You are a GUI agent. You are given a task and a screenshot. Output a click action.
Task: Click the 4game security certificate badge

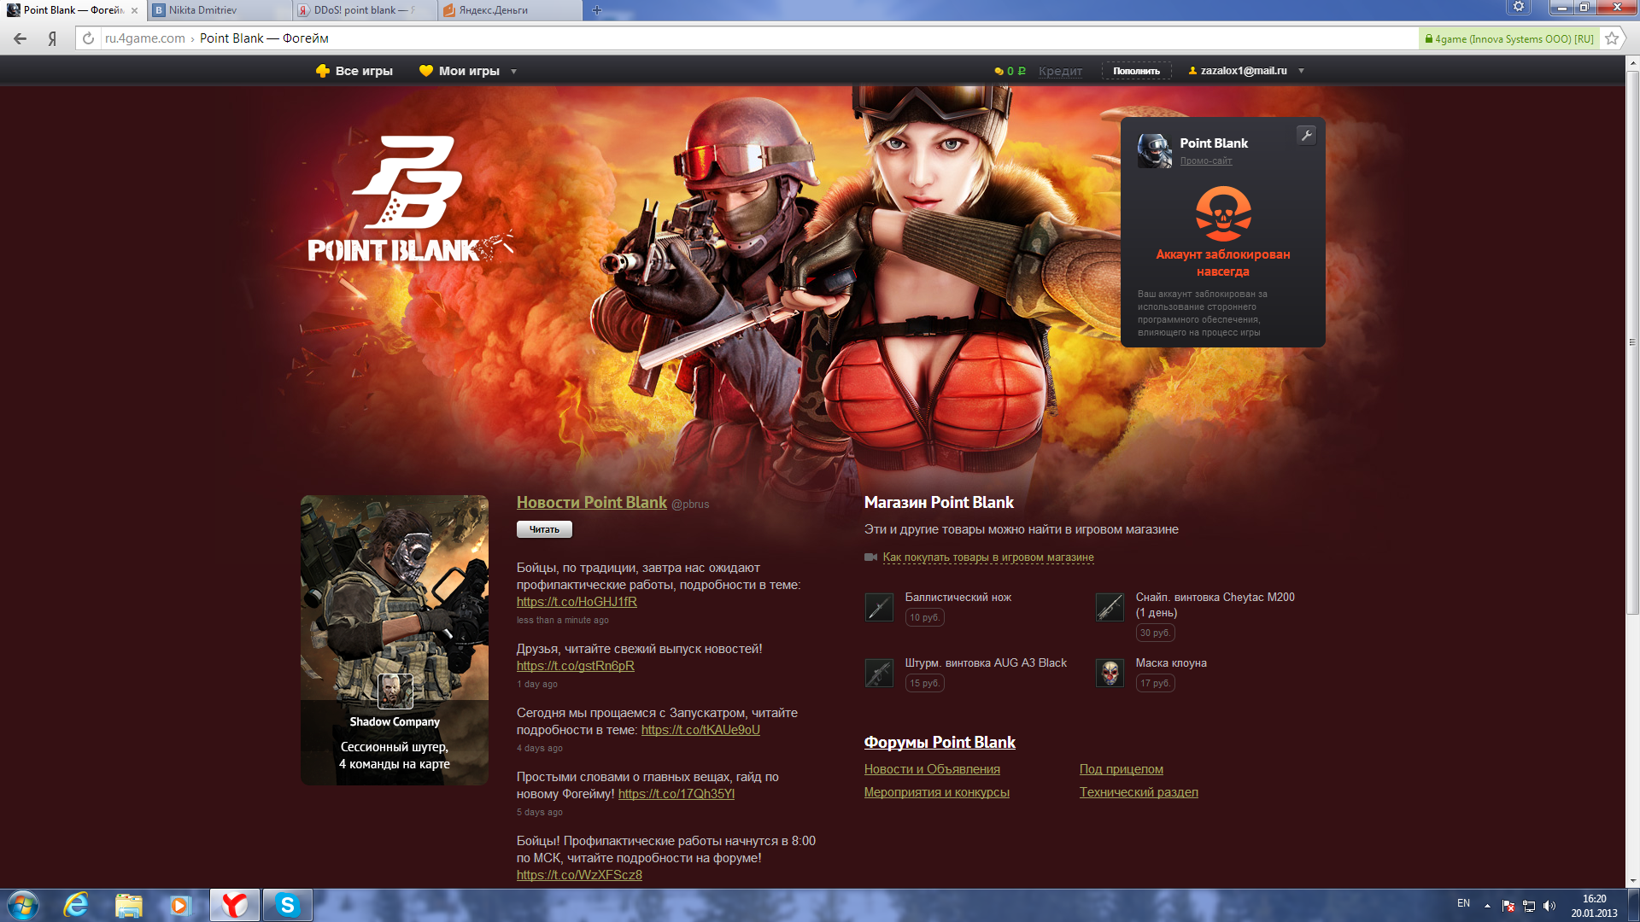tap(1508, 38)
